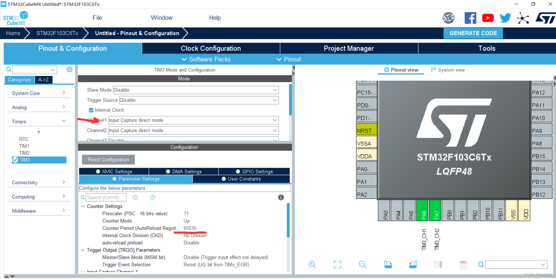The image size is (556, 279).
Task: Click the Counter Period value 65535
Action: click(x=190, y=228)
